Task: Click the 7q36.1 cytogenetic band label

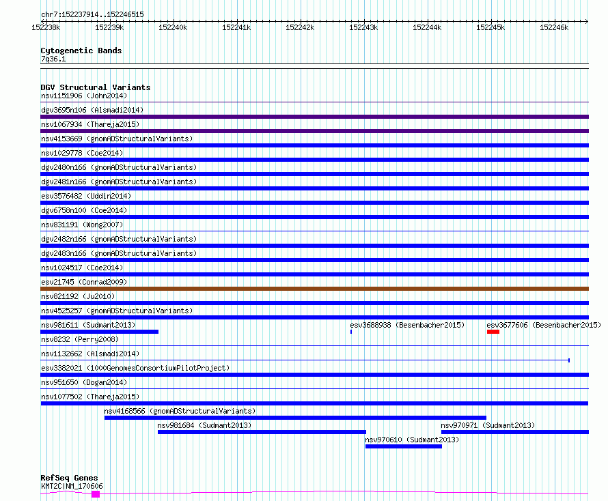Action: point(53,59)
